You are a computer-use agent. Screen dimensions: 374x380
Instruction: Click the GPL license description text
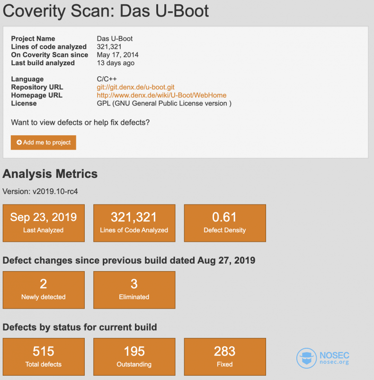pos(164,104)
